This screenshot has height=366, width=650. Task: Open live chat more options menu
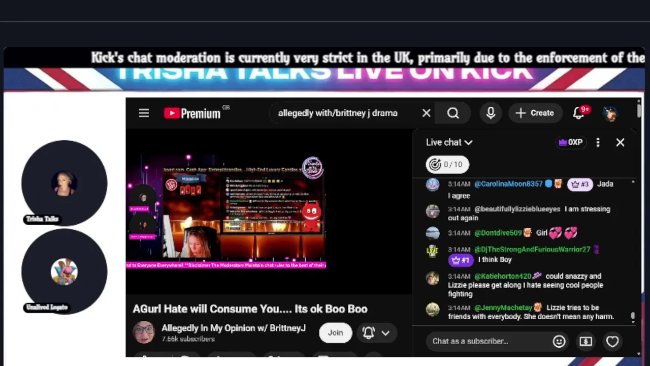[x=598, y=142]
